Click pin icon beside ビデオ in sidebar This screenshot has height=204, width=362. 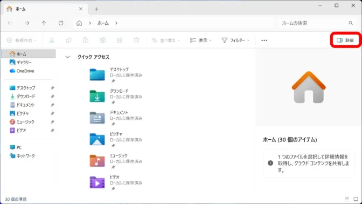(x=52, y=131)
